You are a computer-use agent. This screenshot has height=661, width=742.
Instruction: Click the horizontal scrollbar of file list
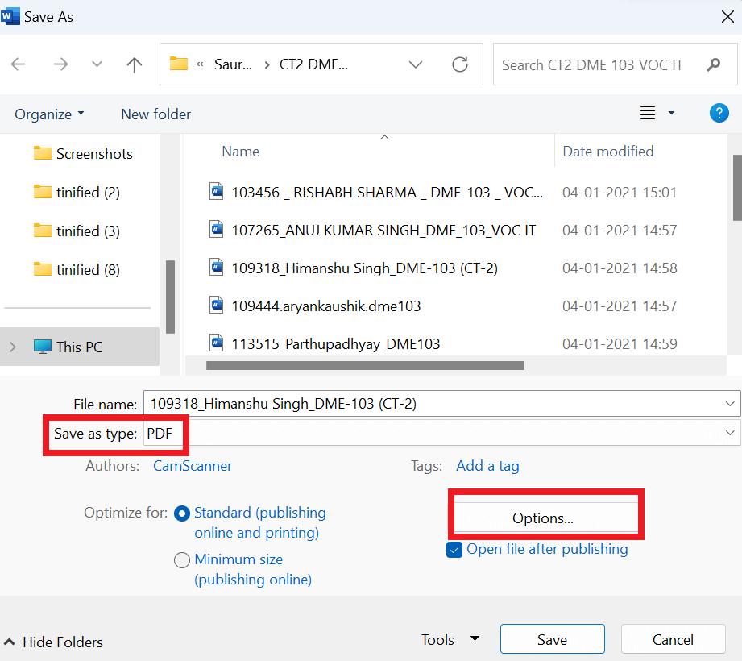coord(365,365)
